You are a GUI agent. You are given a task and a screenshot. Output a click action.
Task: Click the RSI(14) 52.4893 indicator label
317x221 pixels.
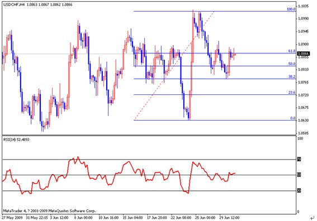16,140
